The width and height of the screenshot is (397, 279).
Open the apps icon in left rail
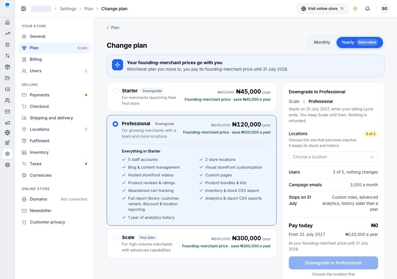[x=7, y=143]
